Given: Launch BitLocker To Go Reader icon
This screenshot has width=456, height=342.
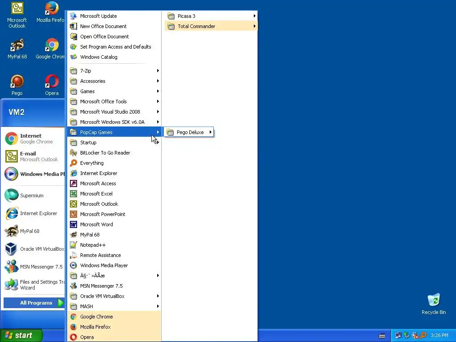Looking at the screenshot, I should (73, 153).
